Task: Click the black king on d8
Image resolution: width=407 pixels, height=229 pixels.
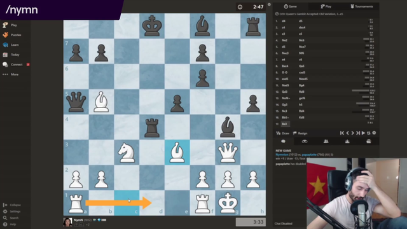Action: tap(152, 26)
